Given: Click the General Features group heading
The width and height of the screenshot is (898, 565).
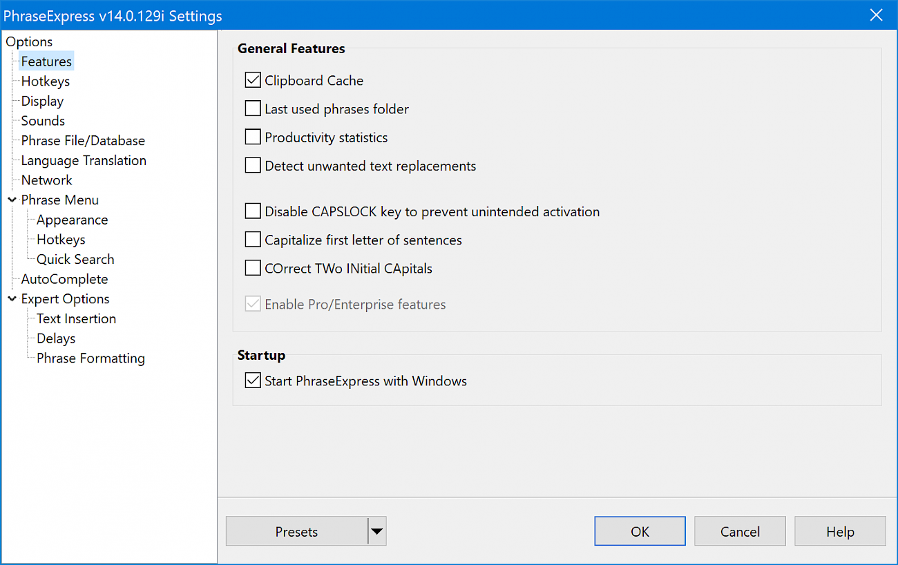Looking at the screenshot, I should click(x=292, y=48).
